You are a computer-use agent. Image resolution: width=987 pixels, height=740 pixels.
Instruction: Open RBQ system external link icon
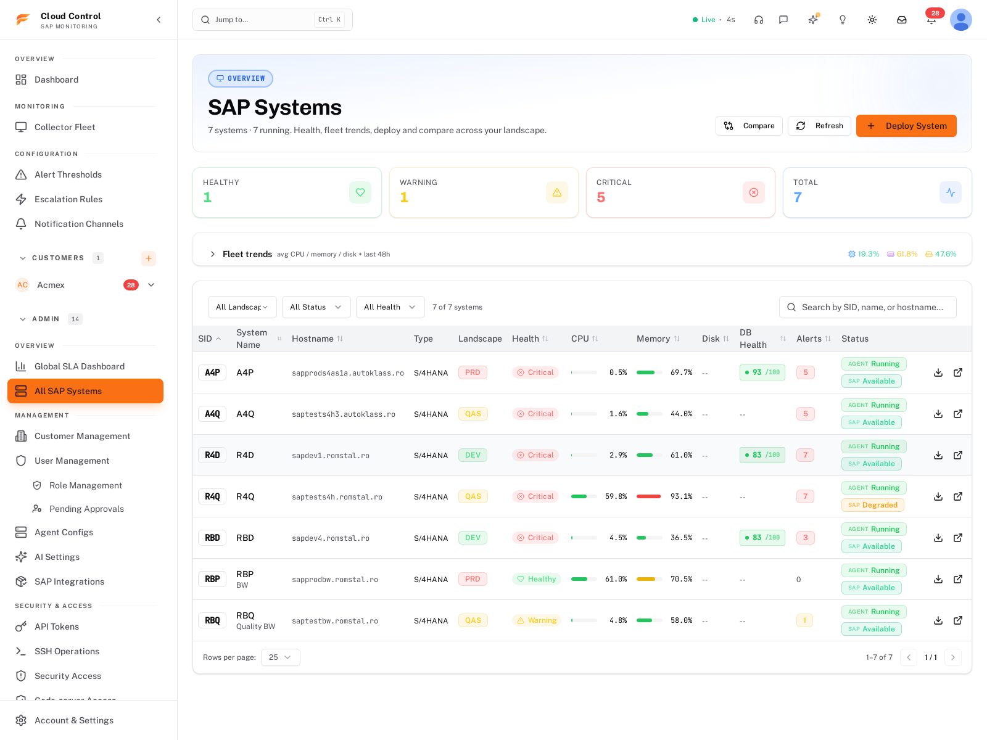pos(958,620)
